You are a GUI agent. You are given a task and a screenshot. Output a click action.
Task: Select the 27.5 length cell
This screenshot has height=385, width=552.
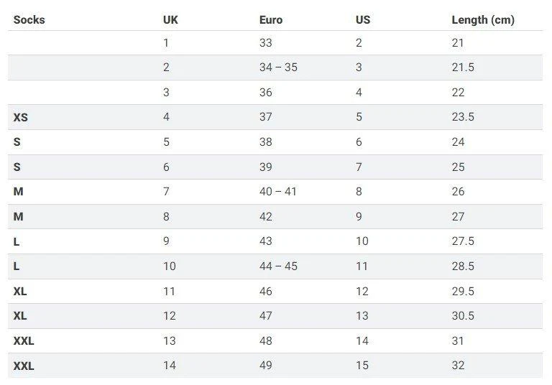[x=463, y=241]
